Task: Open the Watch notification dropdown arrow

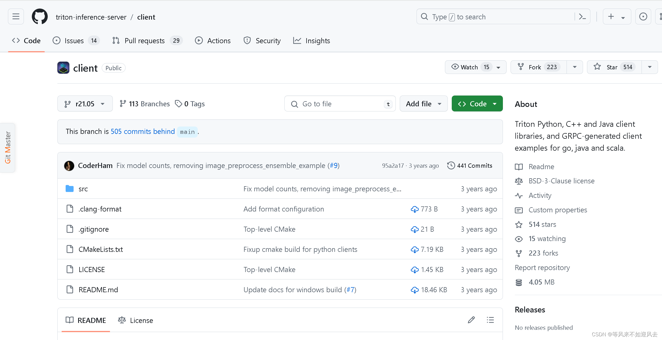Action: click(x=498, y=67)
